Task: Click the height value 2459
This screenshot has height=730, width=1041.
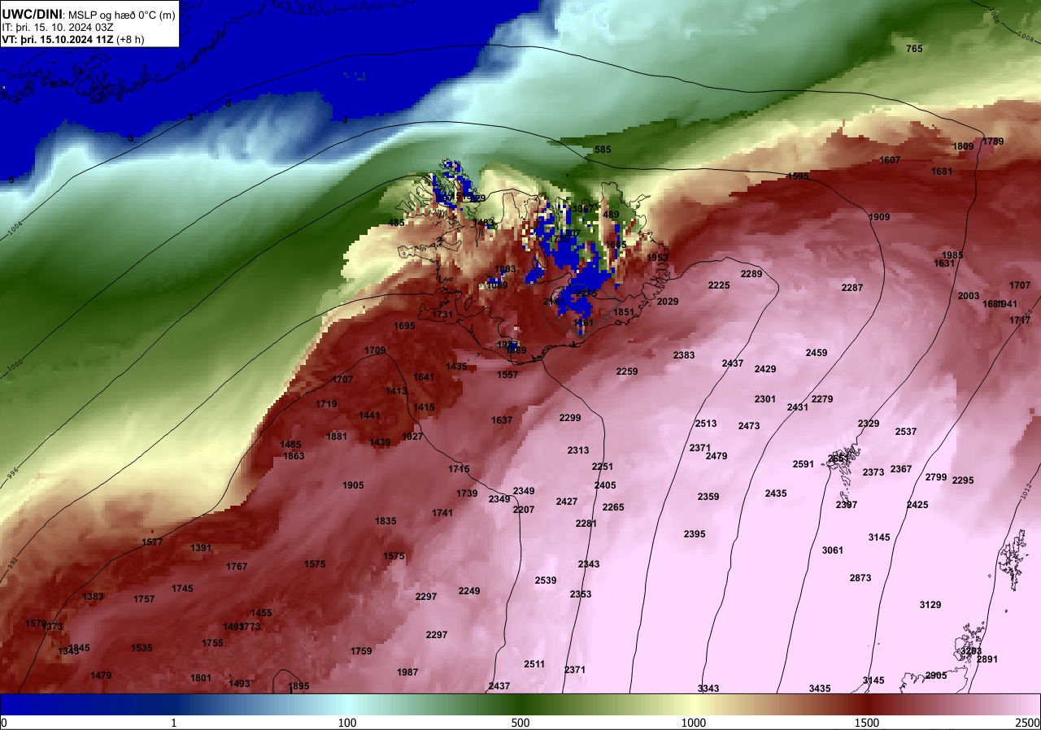Action: coord(817,353)
